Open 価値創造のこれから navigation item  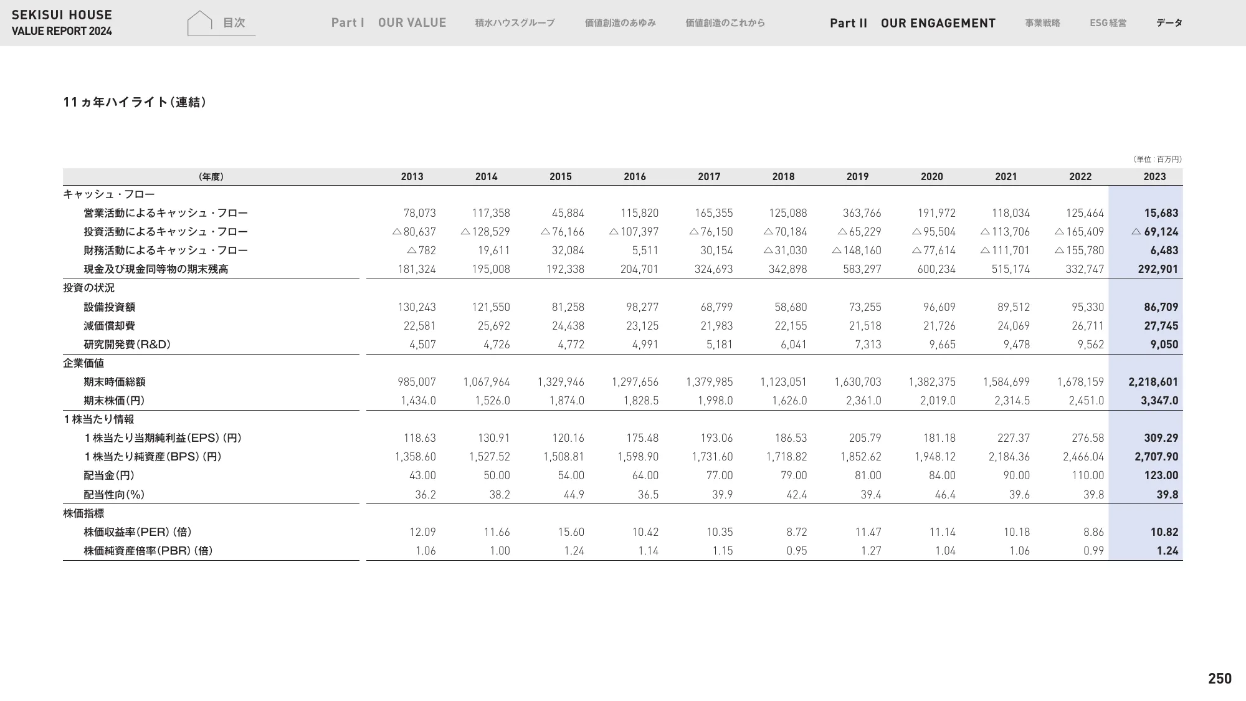(725, 23)
